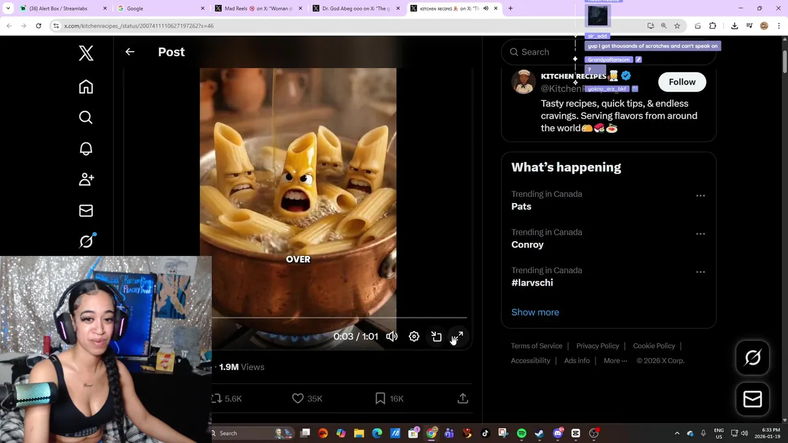Image resolution: width=788 pixels, height=443 pixels.
Task: Bookmark this page with star icon
Action: coord(677,26)
